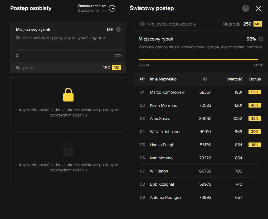The image size is (268, 219).
Task: Click the empty personal progress bar
Action: (68, 50)
